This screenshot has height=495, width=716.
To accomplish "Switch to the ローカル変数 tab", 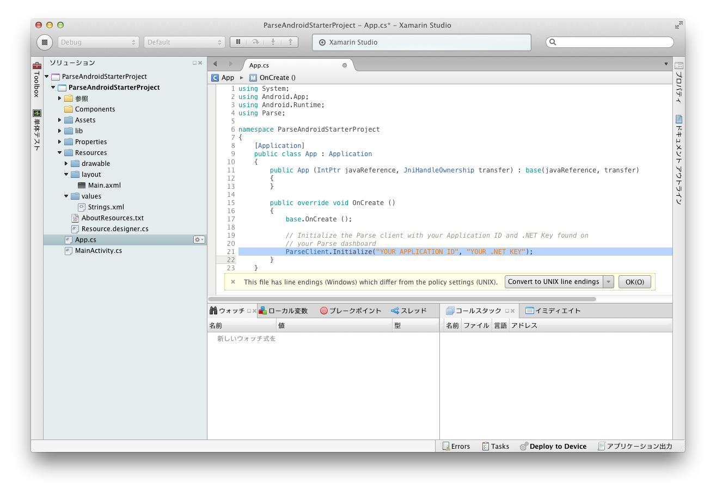I will pos(283,311).
